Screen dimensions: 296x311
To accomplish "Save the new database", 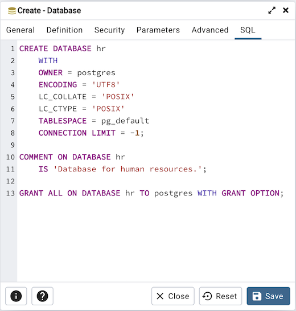I will pyautogui.click(x=269, y=296).
